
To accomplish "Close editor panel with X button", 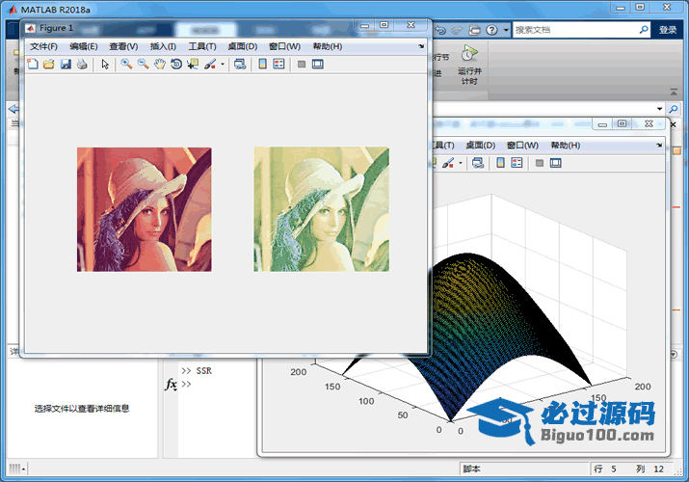I will pyautogui.click(x=674, y=124).
